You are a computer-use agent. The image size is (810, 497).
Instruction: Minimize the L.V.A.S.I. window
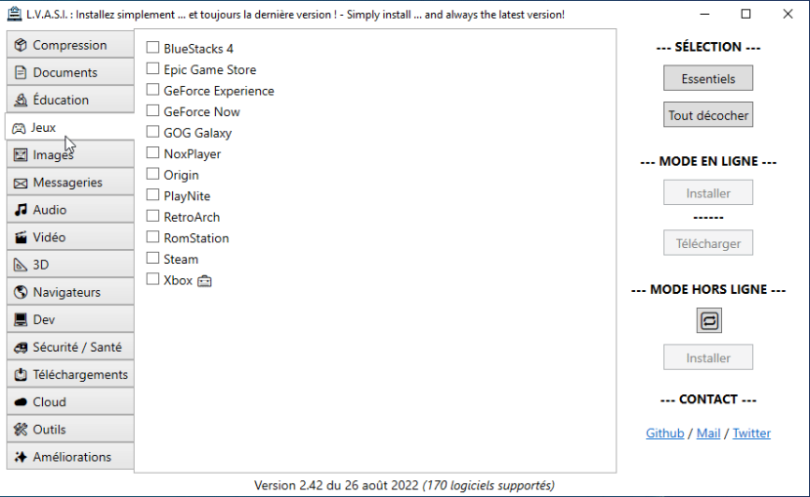(x=704, y=14)
